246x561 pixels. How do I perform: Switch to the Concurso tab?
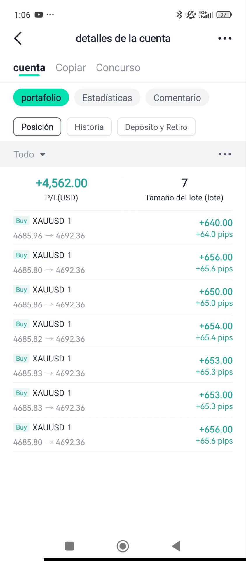click(118, 67)
